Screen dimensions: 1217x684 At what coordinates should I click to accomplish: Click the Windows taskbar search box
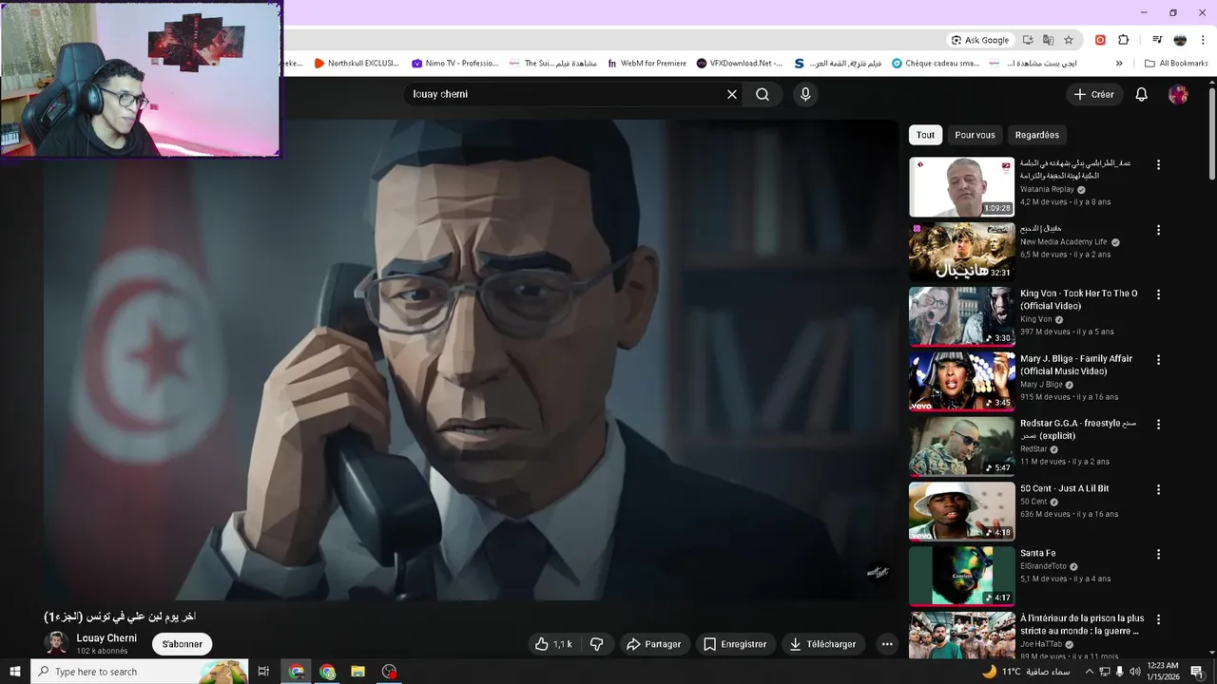coord(140,672)
